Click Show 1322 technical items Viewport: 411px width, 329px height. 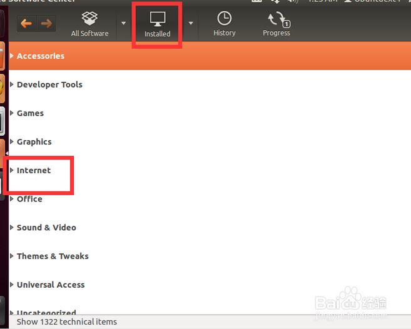click(x=67, y=321)
